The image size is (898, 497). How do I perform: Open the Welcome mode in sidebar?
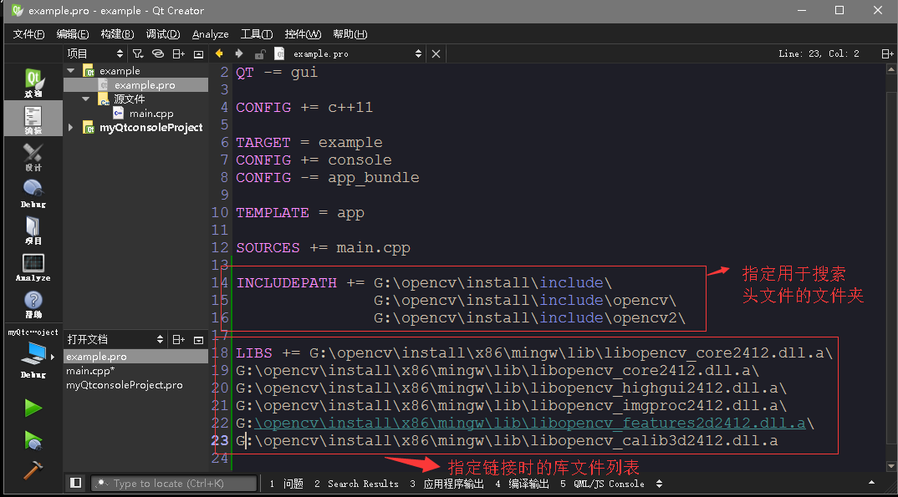(x=33, y=83)
